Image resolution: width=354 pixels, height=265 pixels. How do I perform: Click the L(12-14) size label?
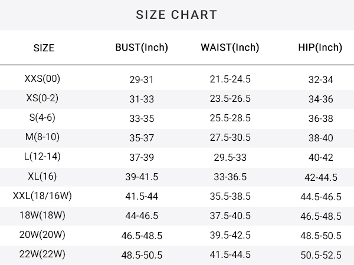tap(42, 157)
